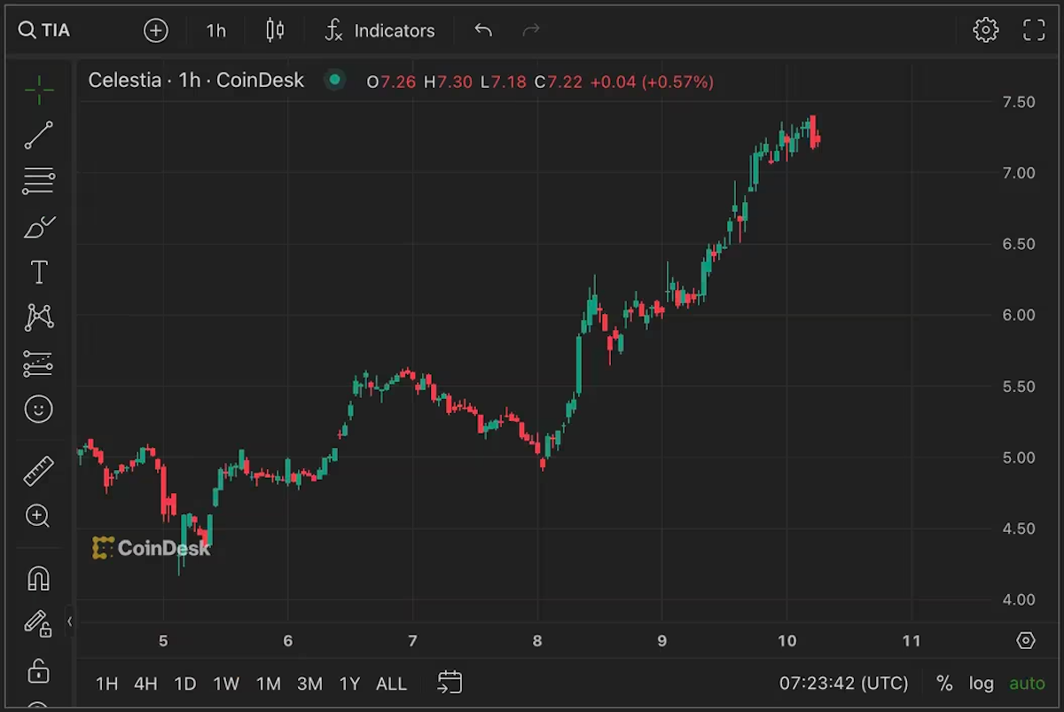Viewport: 1064px width, 712px height.
Task: Click the +0.04 (+0.57%) change value
Action: click(652, 82)
